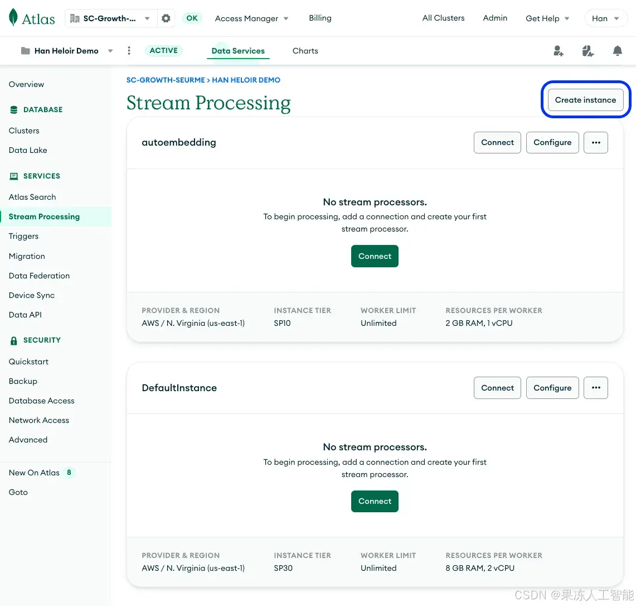The image size is (636, 606).
Task: Open Atlas Search in sidebar
Action: (x=32, y=197)
